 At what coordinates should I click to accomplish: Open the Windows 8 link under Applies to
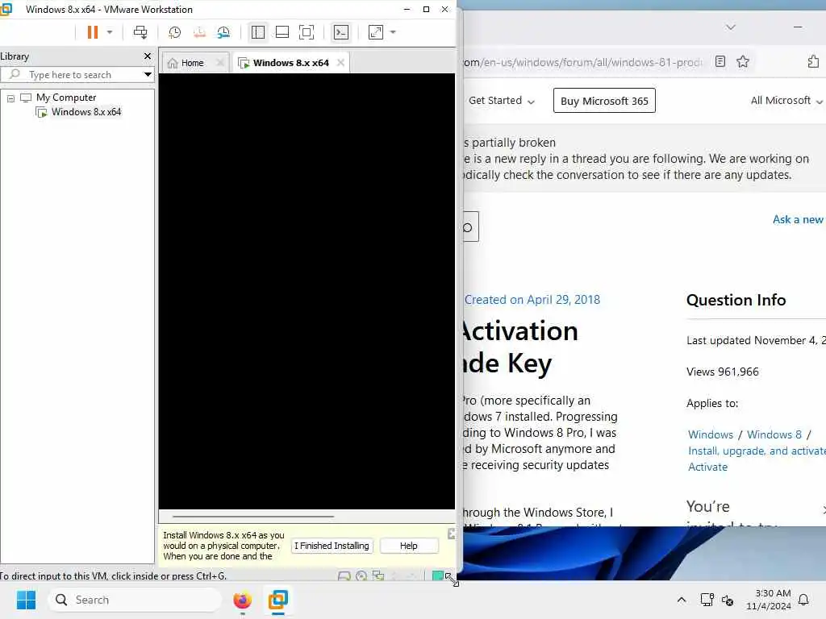point(774,434)
